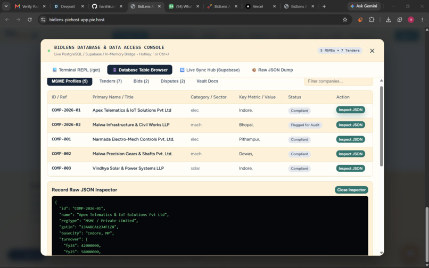Click the sync icon on Live Sync Hub tab
429x268 pixels.
point(182,70)
